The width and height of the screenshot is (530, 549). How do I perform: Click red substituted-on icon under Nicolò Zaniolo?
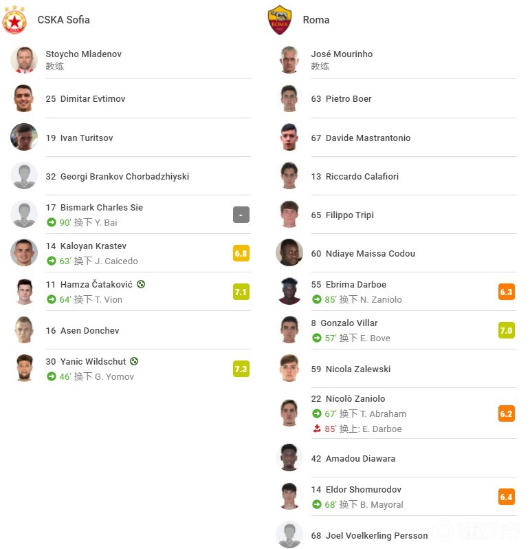point(317,429)
